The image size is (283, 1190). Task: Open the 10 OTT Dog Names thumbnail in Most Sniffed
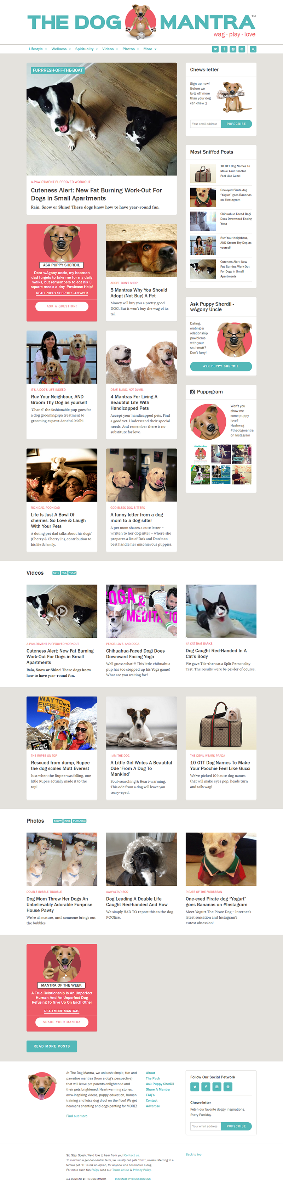(x=203, y=174)
